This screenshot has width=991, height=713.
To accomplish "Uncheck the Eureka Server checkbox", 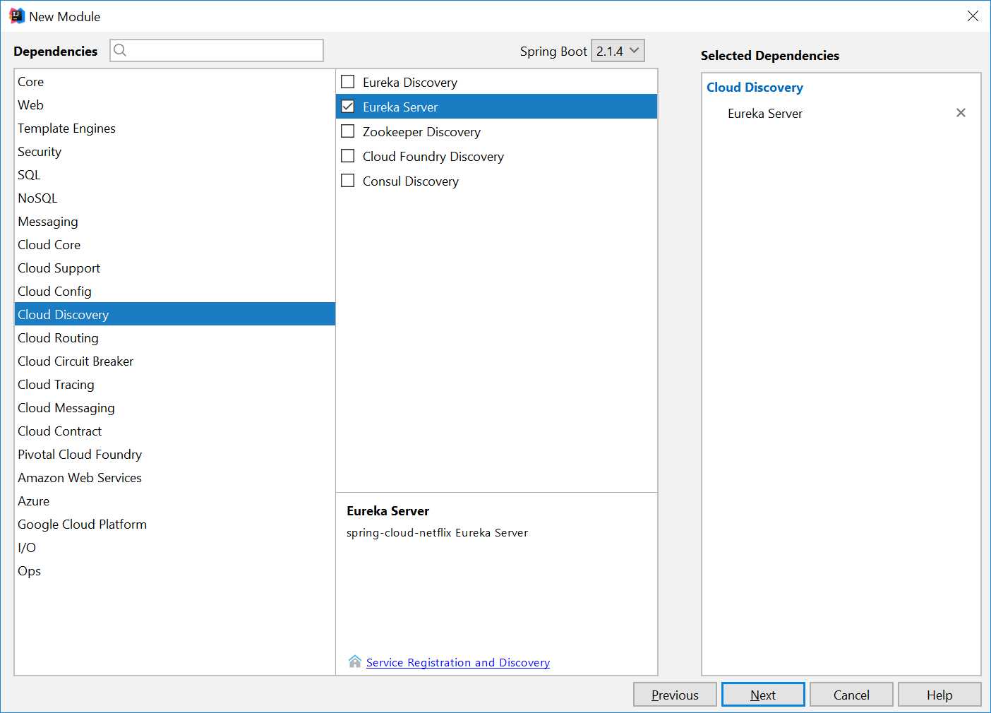I will click(348, 107).
